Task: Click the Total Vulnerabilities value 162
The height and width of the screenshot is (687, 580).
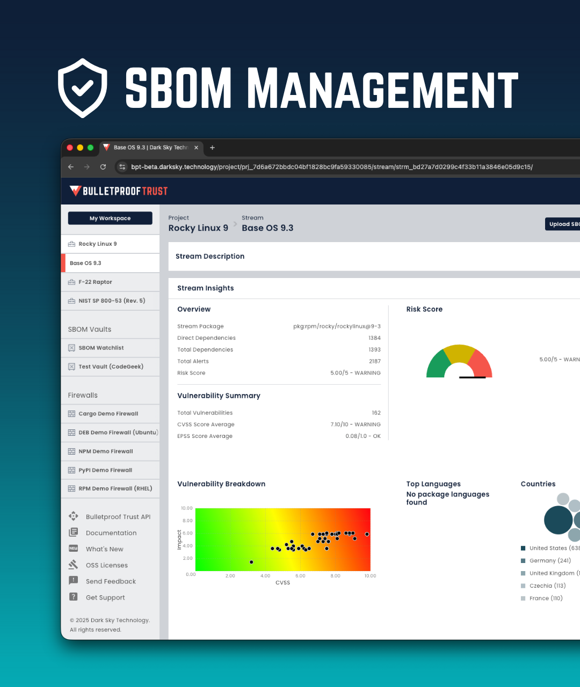Action: (376, 413)
